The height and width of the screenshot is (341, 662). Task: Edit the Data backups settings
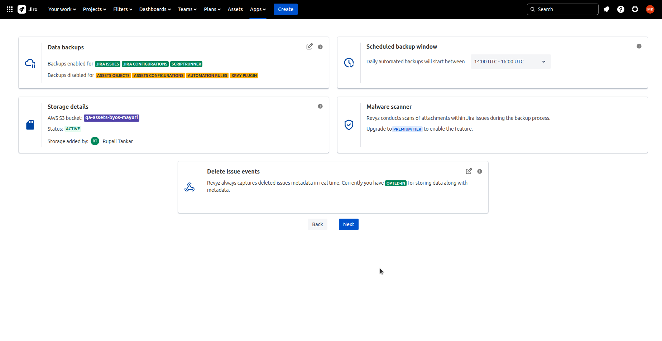pyautogui.click(x=310, y=47)
